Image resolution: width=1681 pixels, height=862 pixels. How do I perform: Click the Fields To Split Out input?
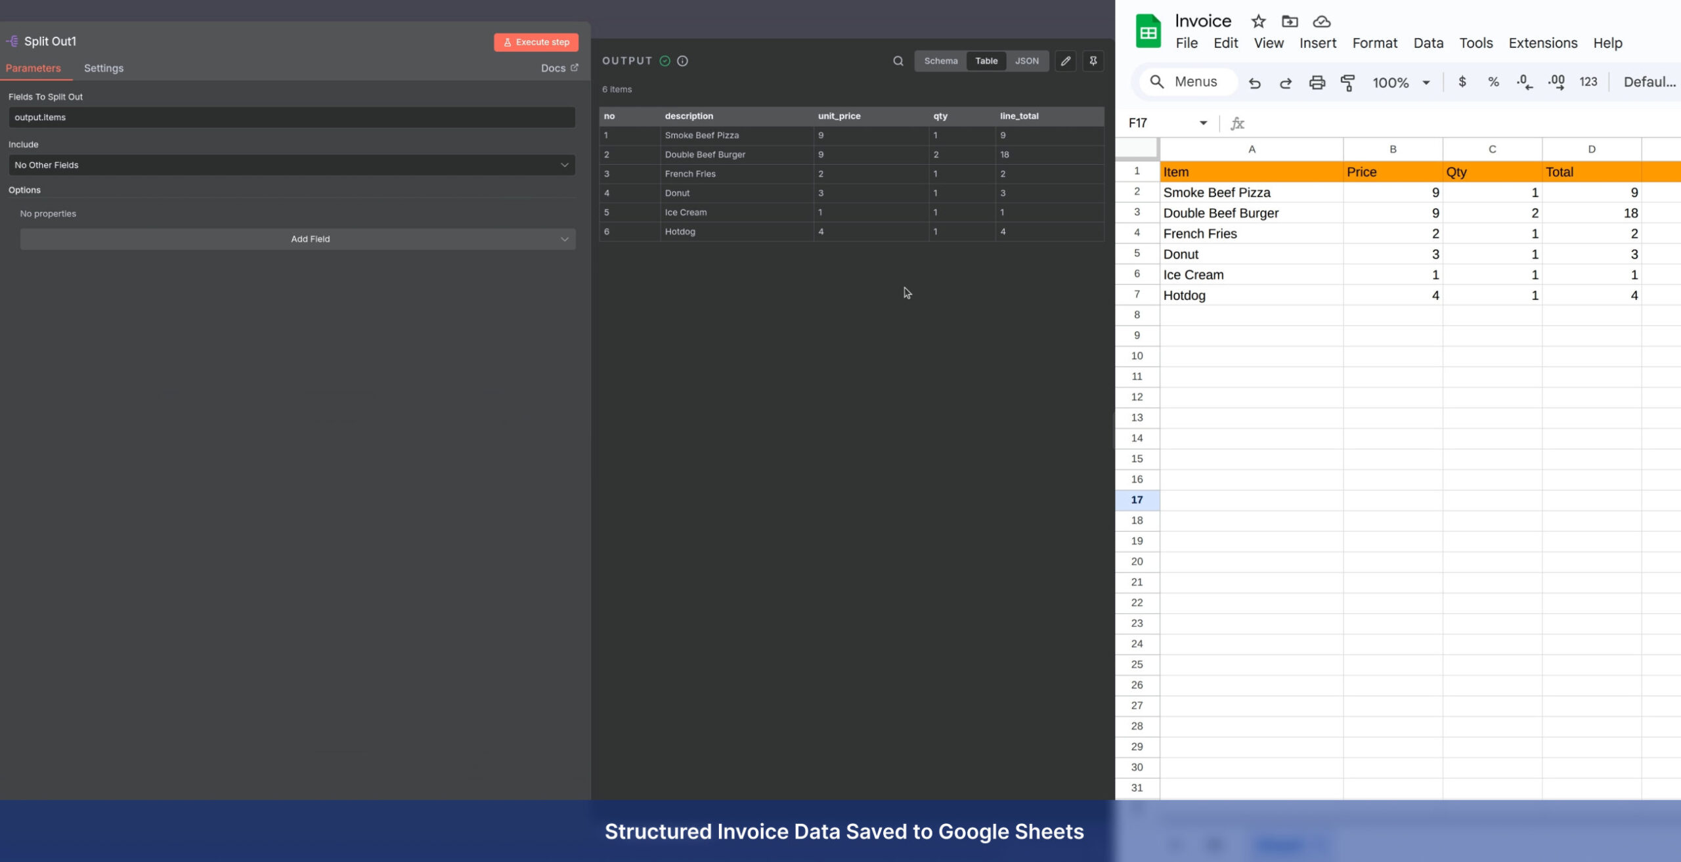[x=292, y=118]
